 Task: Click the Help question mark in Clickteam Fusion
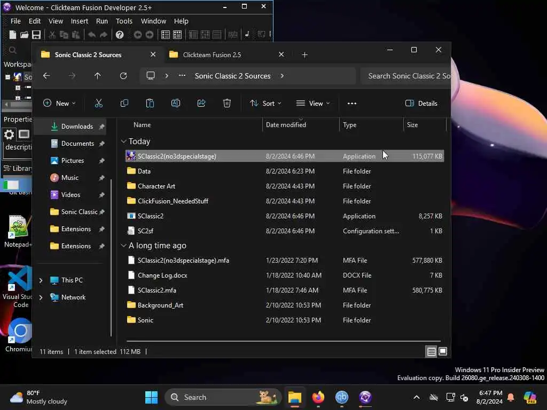(x=120, y=35)
